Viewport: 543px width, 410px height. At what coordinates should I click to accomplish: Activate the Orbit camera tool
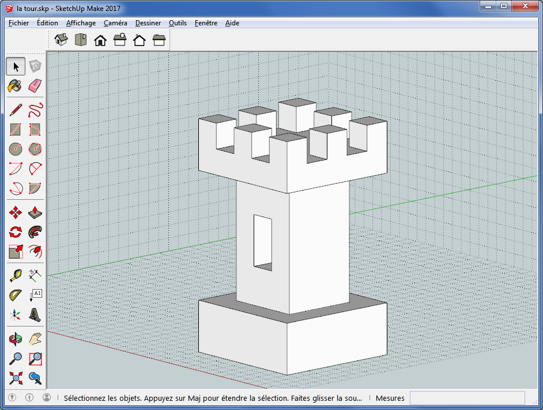coord(16,339)
